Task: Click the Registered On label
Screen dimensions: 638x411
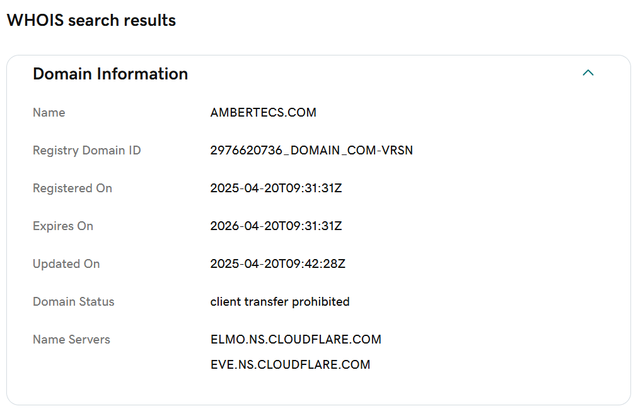Action: tap(72, 188)
